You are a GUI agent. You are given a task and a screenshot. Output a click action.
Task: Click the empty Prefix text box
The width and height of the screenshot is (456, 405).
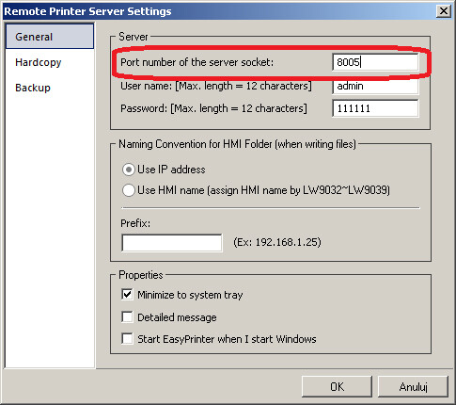coord(172,243)
